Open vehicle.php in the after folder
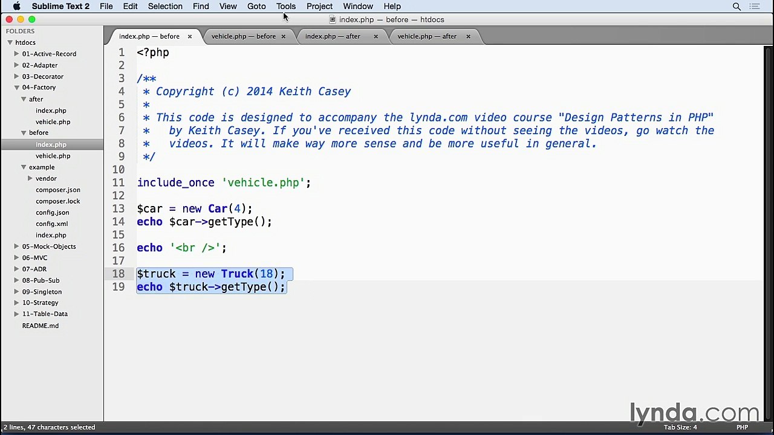 coord(53,122)
